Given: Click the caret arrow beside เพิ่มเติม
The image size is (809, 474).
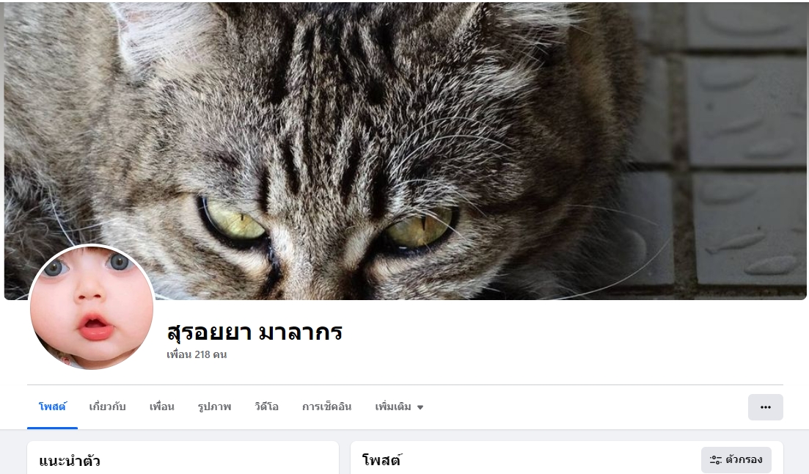Looking at the screenshot, I should point(420,407).
